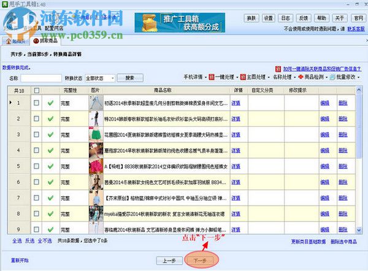Click the 反选 invert selection link

pyautogui.click(x=30, y=241)
